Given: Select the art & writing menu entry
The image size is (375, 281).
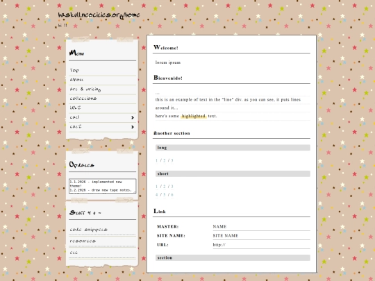Looking at the screenshot, I should [85, 89].
